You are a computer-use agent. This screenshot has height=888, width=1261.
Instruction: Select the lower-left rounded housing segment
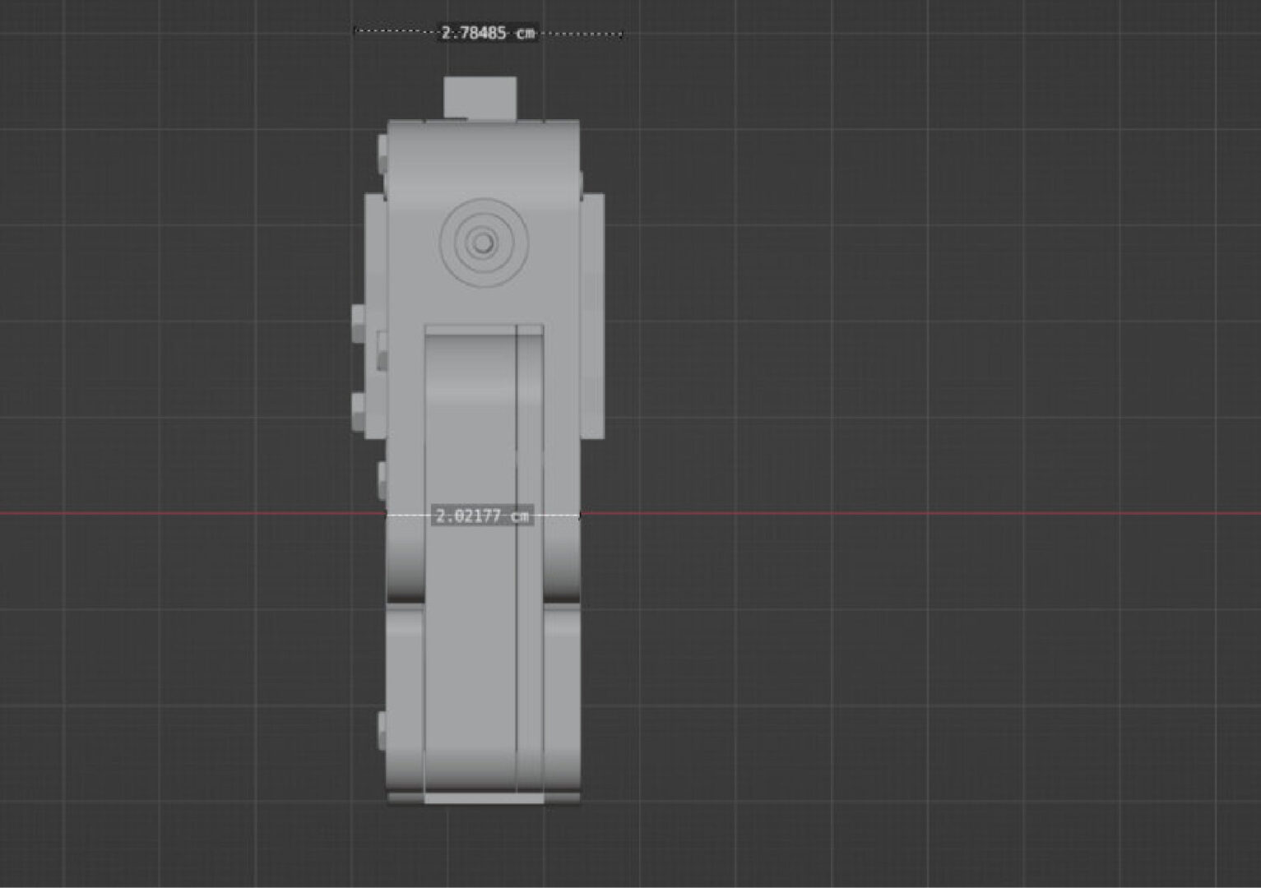coord(405,699)
